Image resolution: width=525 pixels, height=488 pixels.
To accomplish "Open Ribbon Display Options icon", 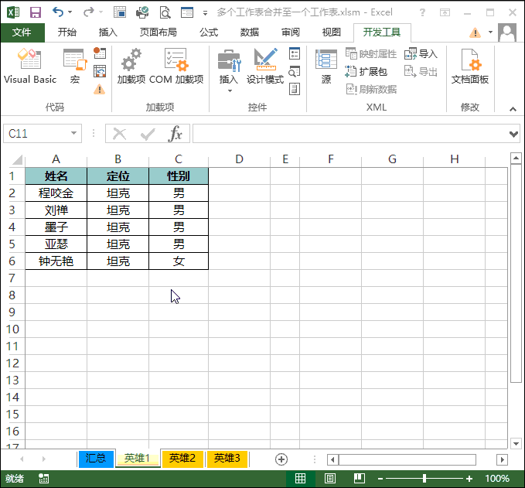I will pyautogui.click(x=445, y=12).
